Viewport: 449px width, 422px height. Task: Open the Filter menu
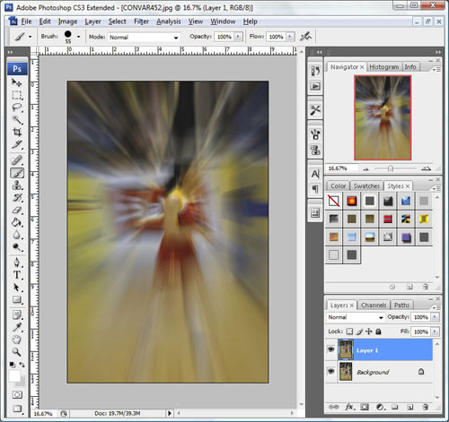pos(141,22)
